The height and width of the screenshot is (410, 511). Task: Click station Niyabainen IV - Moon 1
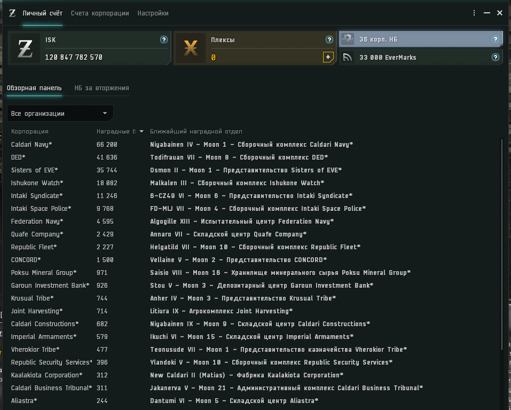tap(251, 144)
